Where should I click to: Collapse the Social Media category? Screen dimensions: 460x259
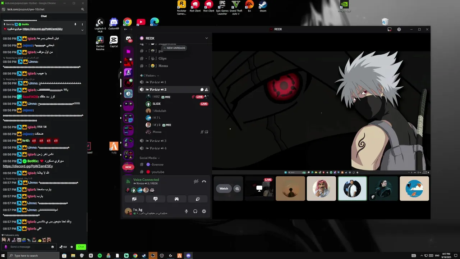click(149, 158)
